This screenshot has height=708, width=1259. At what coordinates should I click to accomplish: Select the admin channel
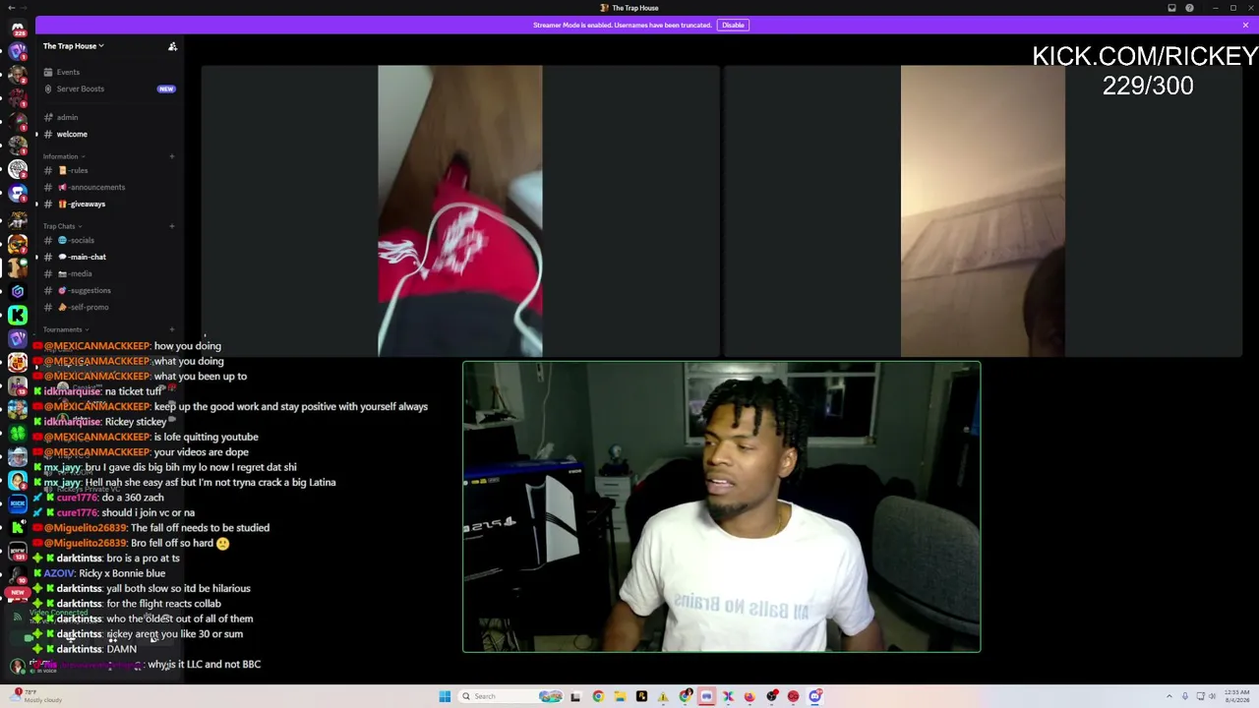pos(67,117)
